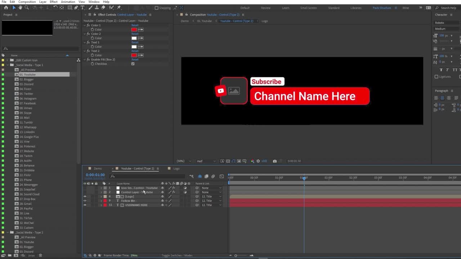This screenshot has width=461, height=259.
Task: Collapse the Color 1 effect
Action: coord(84,25)
